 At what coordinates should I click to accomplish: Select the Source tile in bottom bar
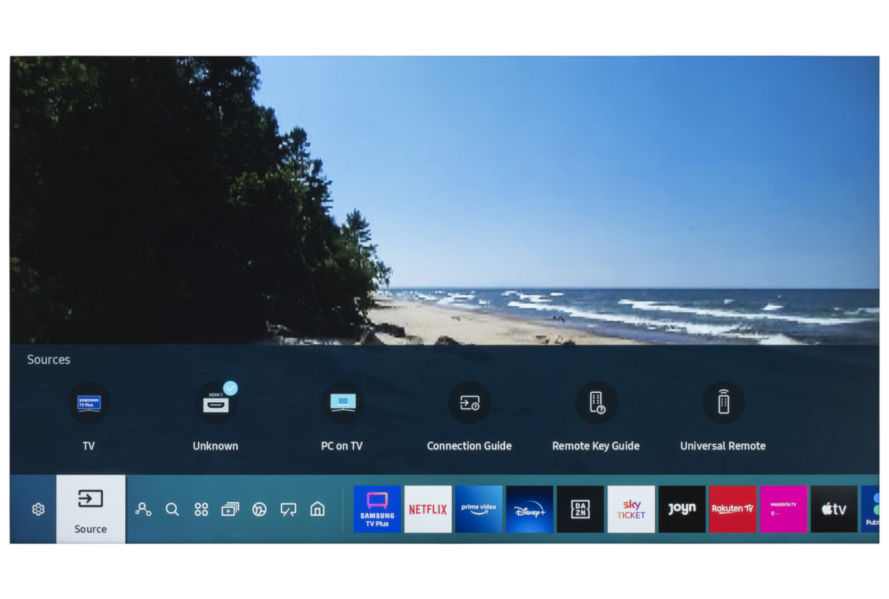click(x=90, y=509)
